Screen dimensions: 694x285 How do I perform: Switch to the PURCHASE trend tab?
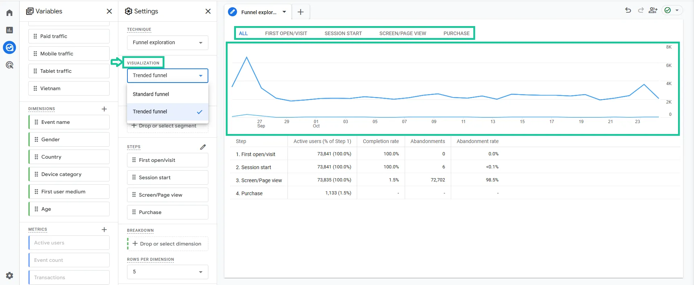click(x=456, y=33)
